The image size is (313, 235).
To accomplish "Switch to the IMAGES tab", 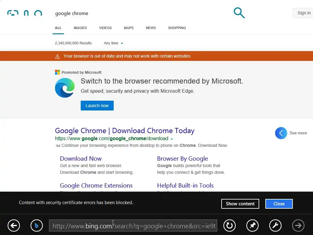I will click(80, 28).
